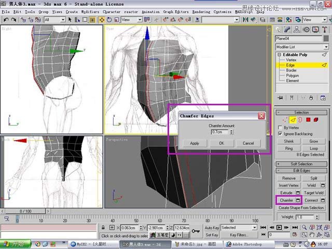Image resolution: width=332 pixels, height=249 pixels.
Task: Uncheck Ignore Backfacing option
Action: point(281,134)
